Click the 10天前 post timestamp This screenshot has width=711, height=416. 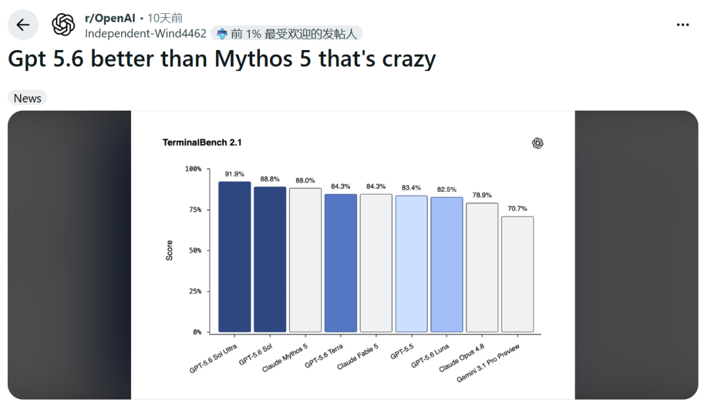(x=165, y=18)
